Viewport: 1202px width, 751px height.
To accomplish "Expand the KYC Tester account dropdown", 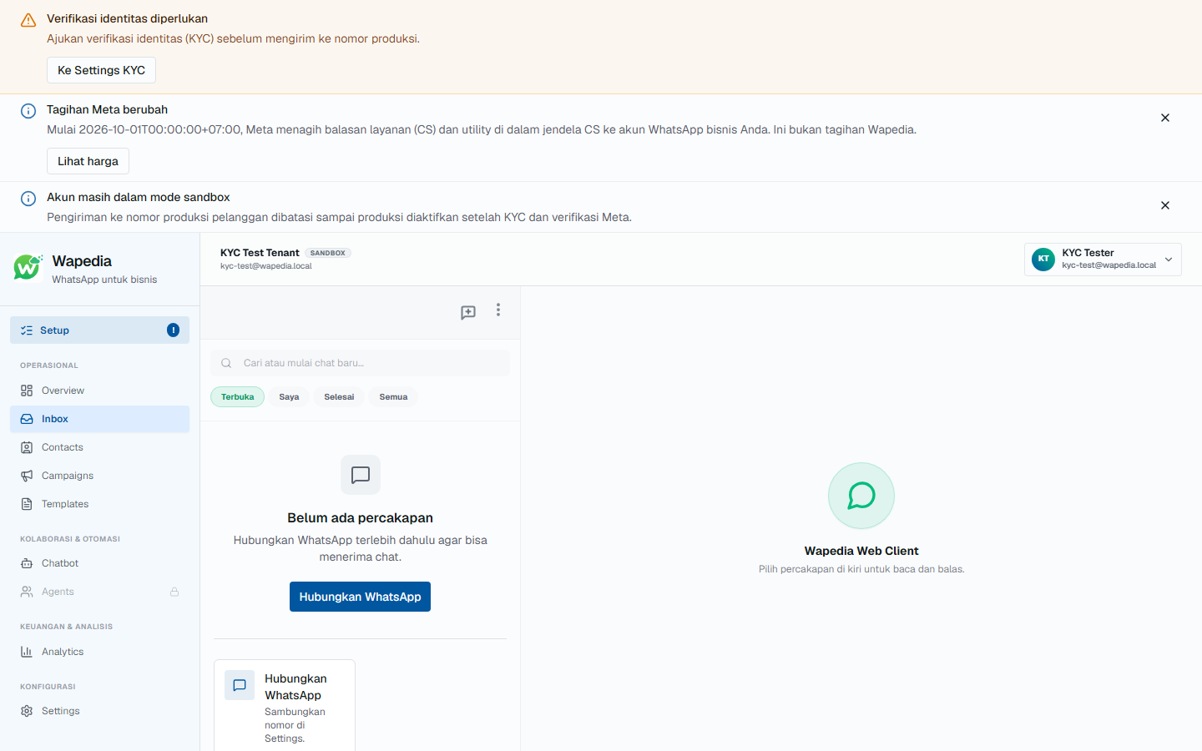I will [1103, 260].
